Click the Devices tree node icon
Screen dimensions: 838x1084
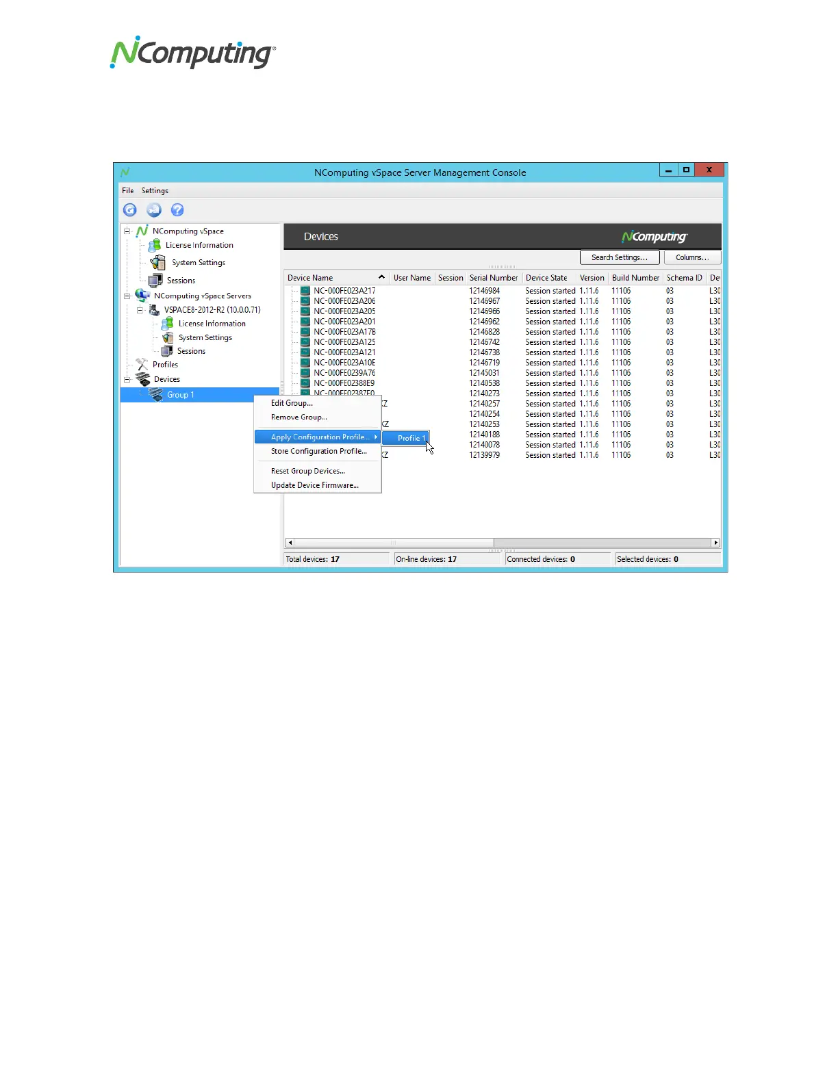[142, 378]
